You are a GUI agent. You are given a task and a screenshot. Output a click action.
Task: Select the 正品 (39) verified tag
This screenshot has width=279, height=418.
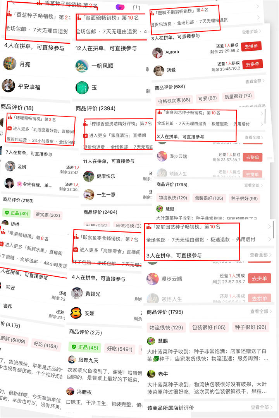[x=17, y=213]
